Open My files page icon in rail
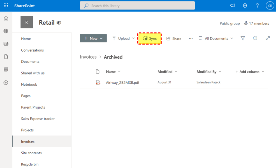This screenshot has height=168, width=276. coord(6,57)
